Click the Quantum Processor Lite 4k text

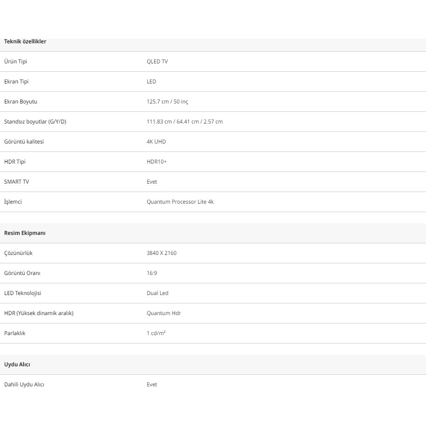pyautogui.click(x=180, y=202)
